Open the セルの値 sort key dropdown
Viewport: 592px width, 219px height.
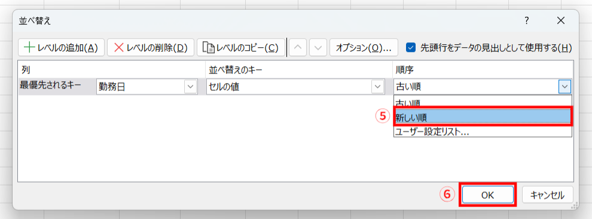[377, 87]
